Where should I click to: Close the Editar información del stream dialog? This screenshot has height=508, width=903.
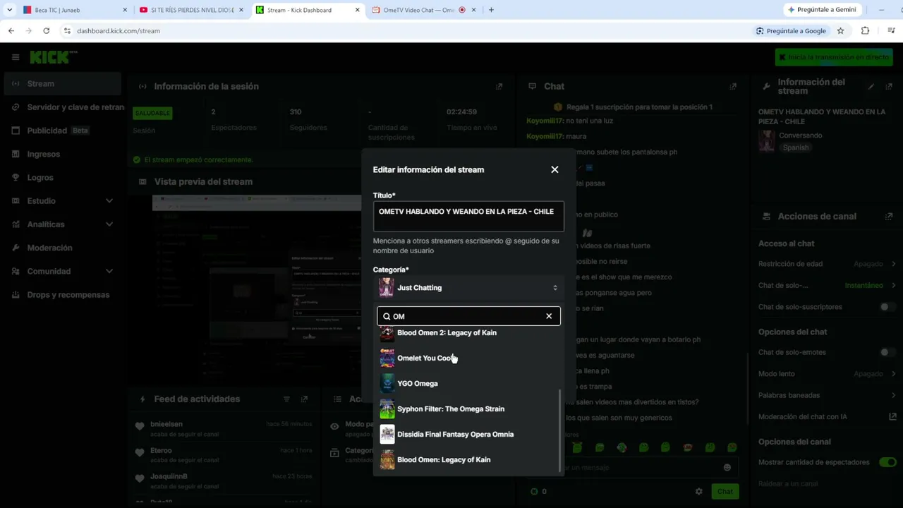[x=554, y=169]
